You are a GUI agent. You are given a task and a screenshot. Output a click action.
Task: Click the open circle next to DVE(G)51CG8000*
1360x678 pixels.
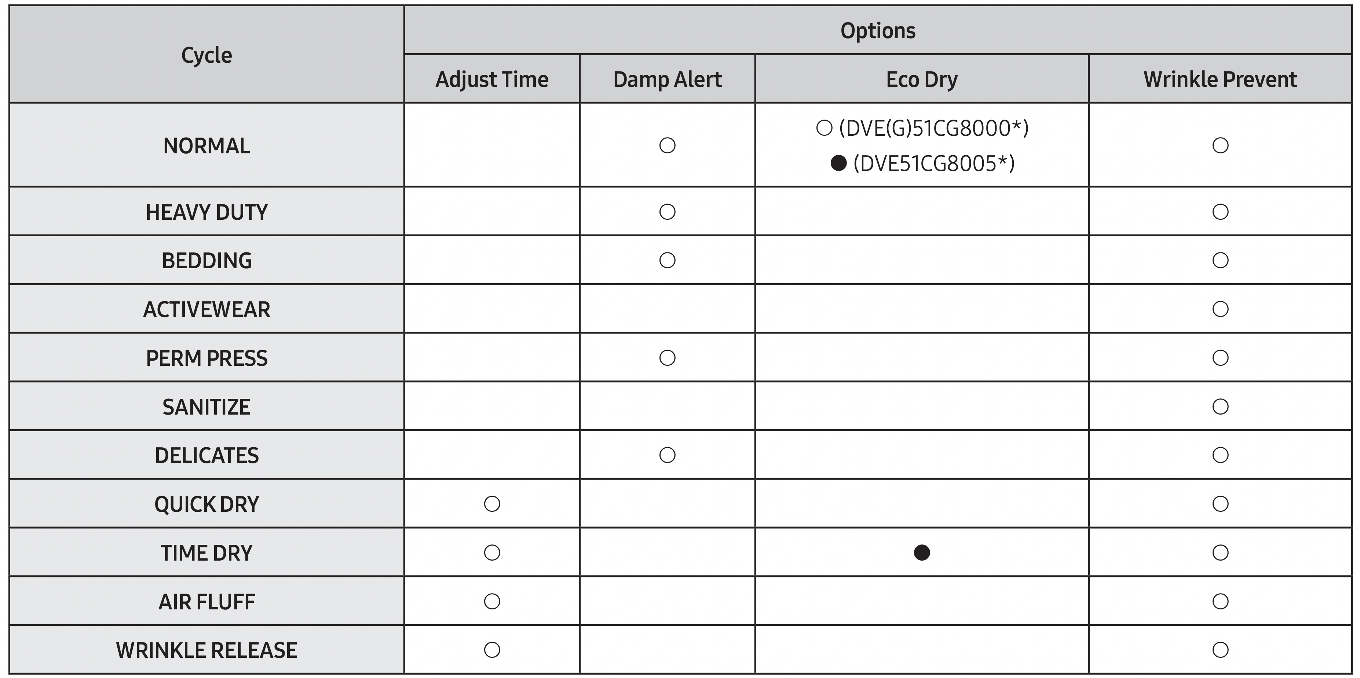pyautogui.click(x=824, y=128)
